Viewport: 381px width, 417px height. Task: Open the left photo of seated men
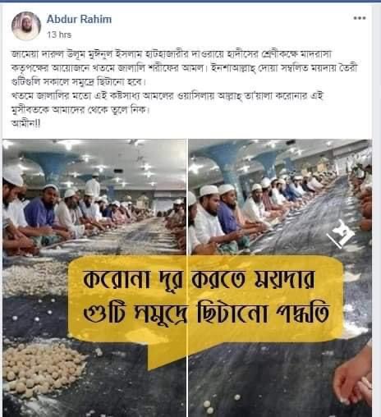[94, 277]
